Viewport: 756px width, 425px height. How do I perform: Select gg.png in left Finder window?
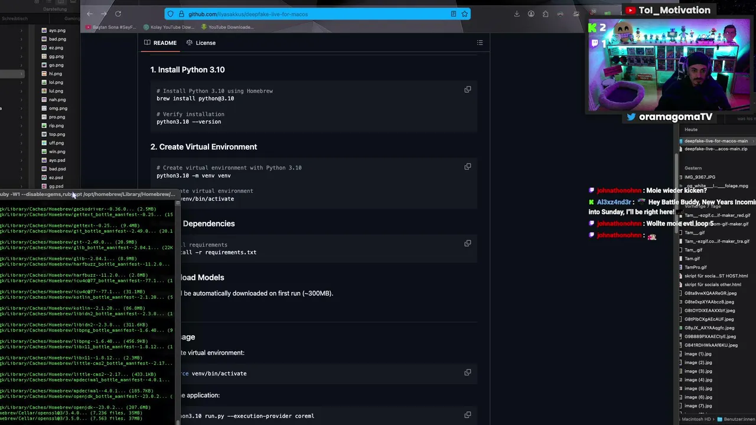click(56, 56)
